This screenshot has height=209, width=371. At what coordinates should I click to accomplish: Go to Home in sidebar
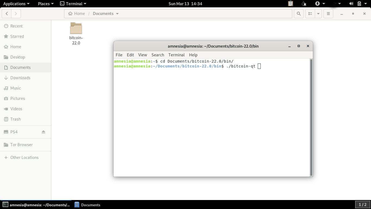pos(26,47)
